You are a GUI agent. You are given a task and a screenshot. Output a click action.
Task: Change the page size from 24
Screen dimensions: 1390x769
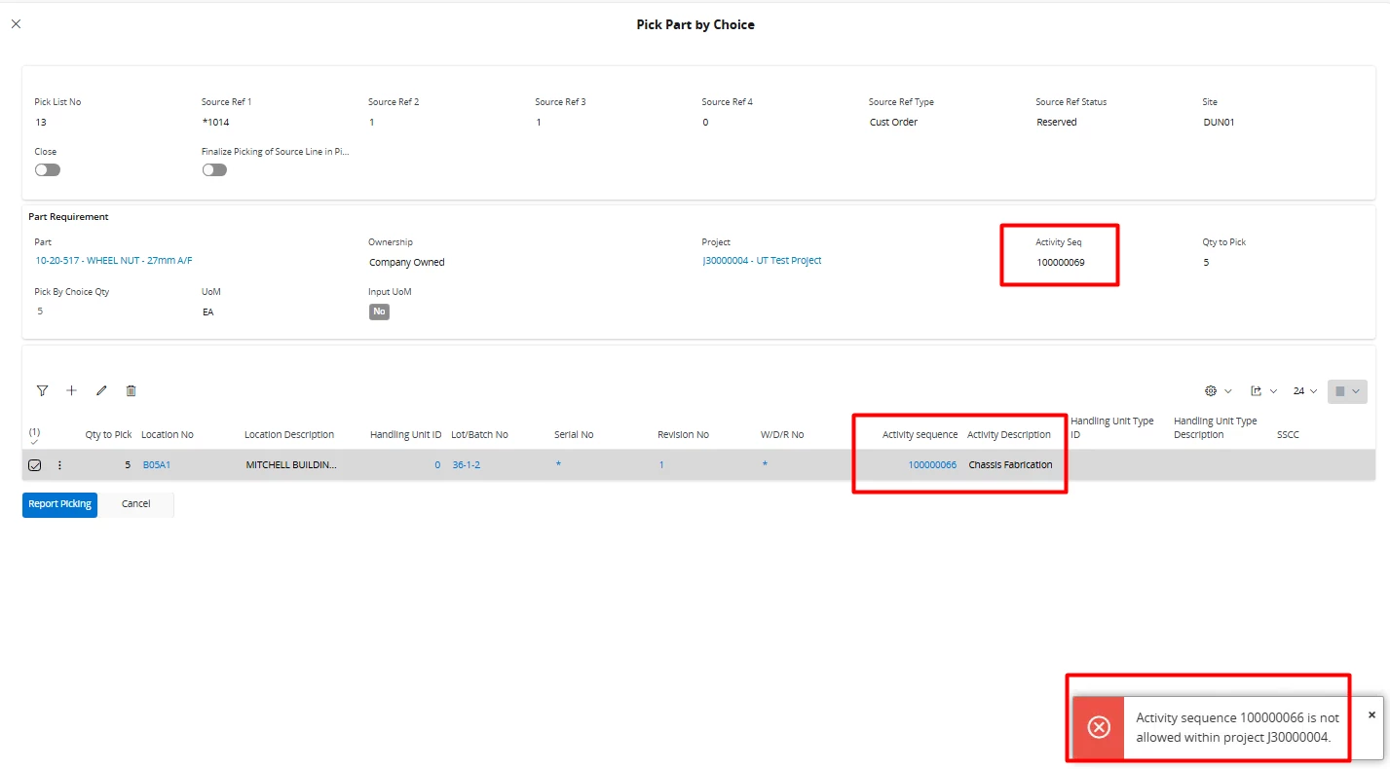click(1304, 391)
